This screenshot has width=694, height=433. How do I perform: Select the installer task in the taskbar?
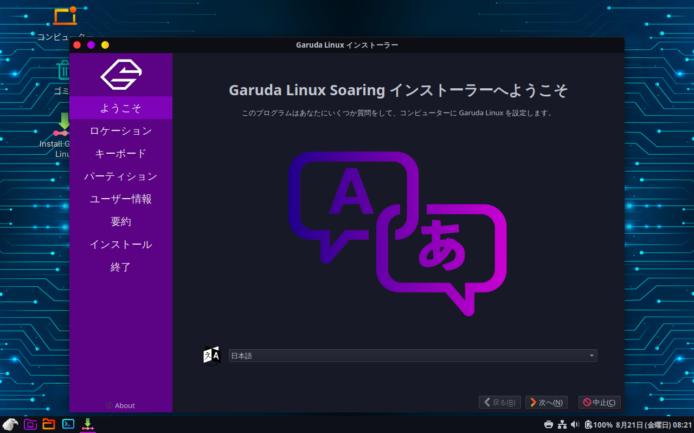click(87, 424)
